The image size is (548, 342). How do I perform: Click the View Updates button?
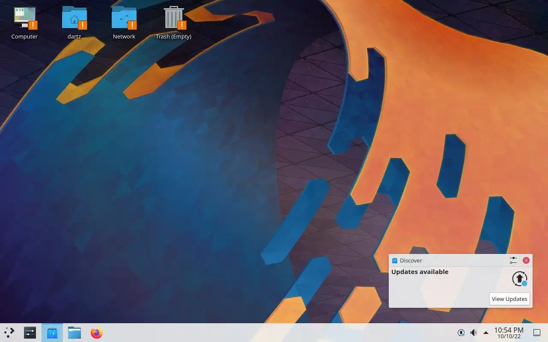pos(509,299)
